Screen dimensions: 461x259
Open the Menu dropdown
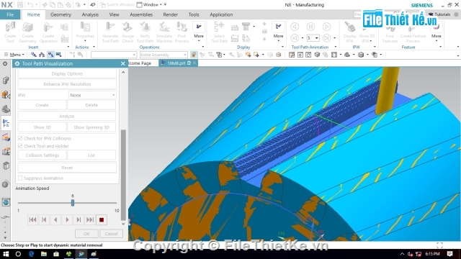coord(14,55)
